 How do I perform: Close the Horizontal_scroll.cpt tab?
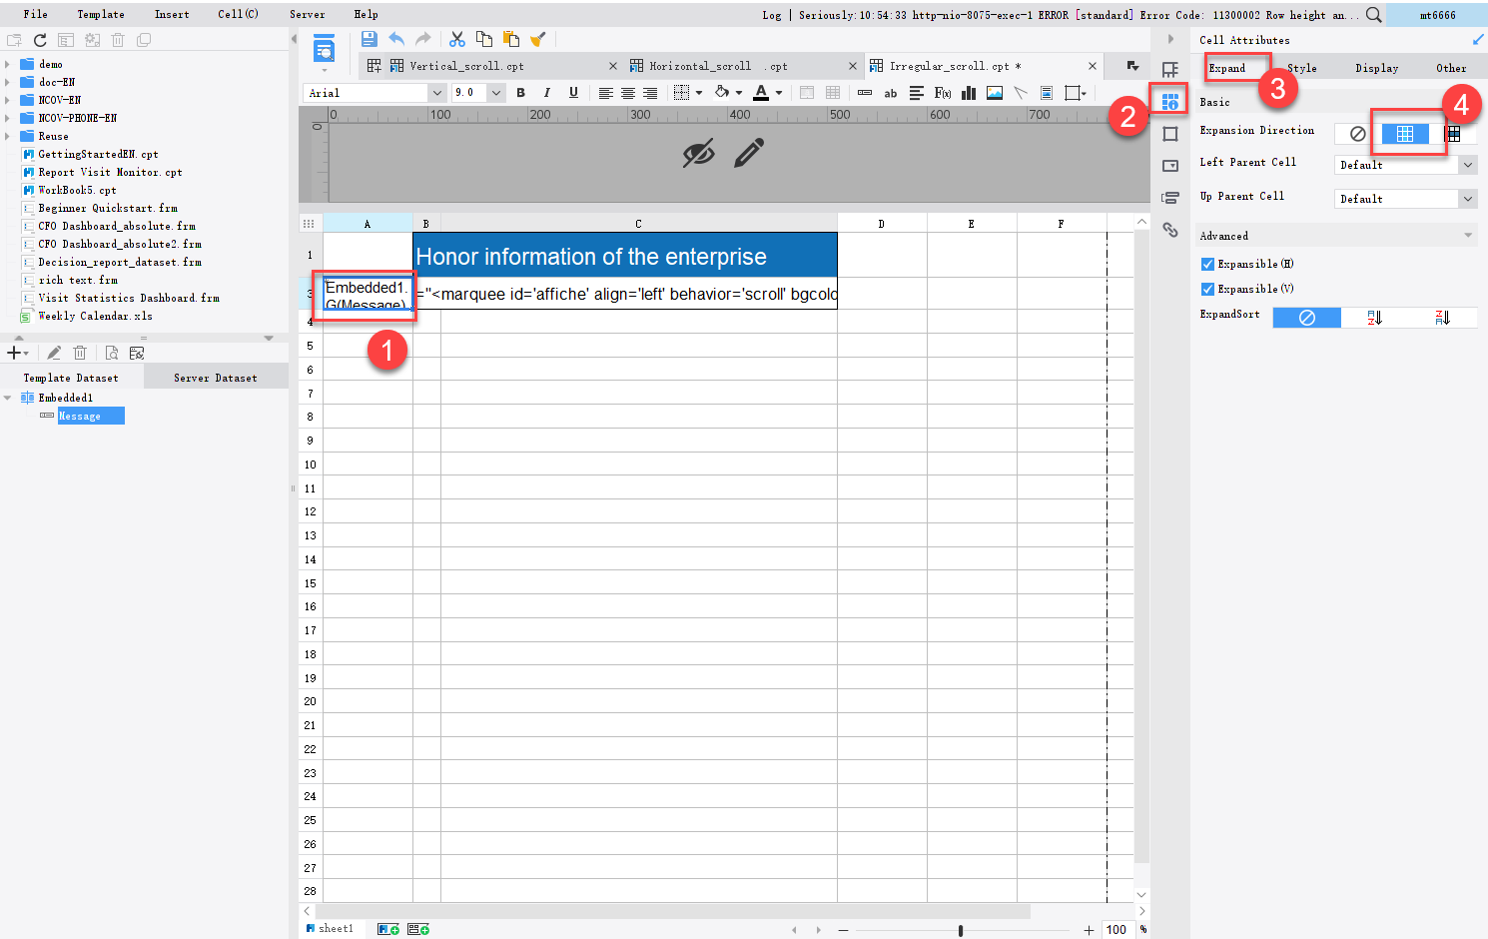853,66
